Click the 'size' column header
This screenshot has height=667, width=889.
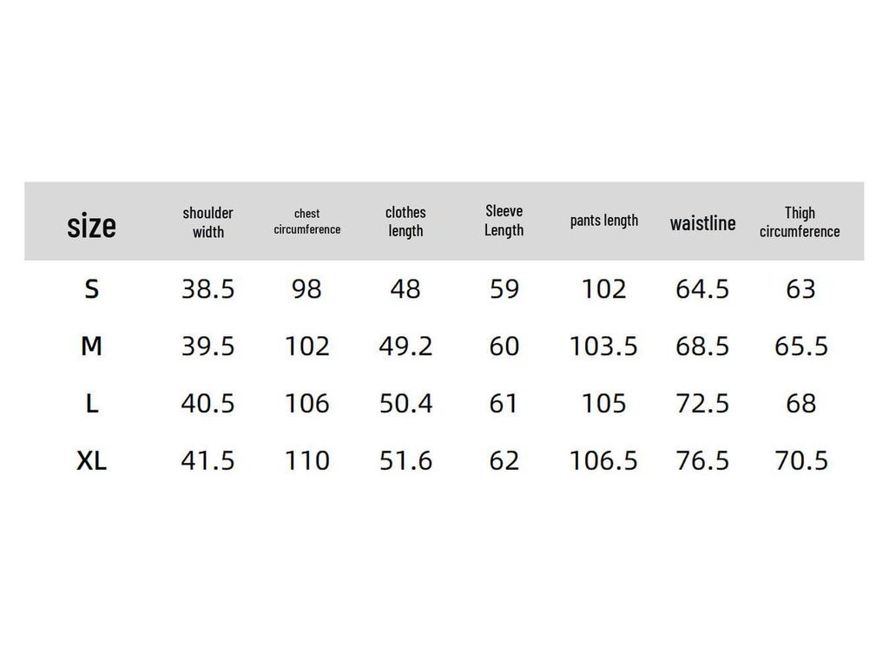coord(91,226)
